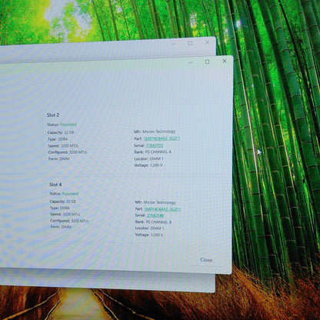Click the Close button in the dialog
320x320 pixels.
(206, 260)
